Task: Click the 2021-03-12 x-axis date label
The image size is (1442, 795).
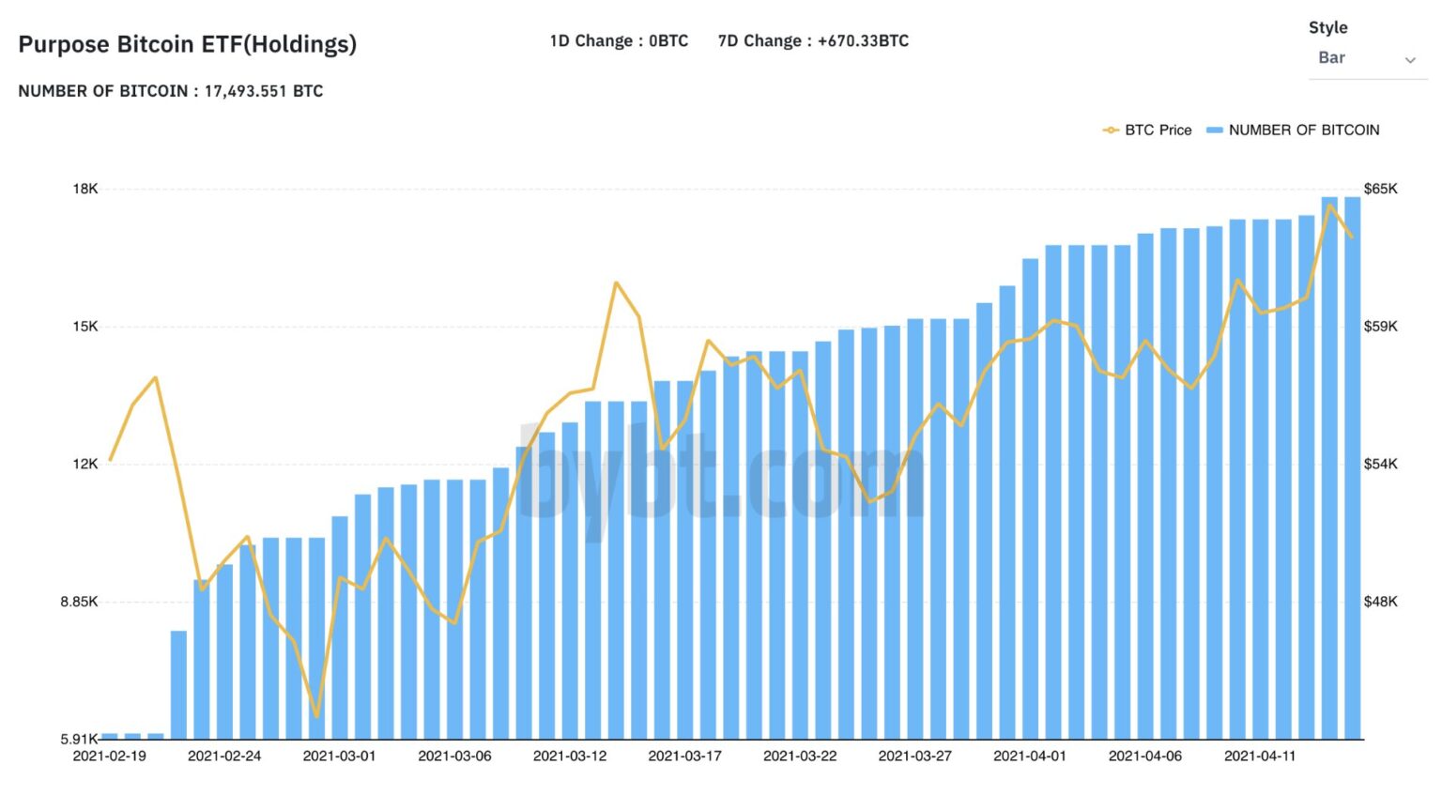Action: (570, 756)
